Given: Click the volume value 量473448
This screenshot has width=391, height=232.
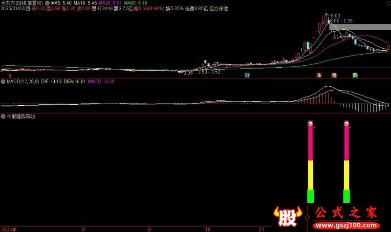Looking at the screenshot, I should tap(102, 9).
